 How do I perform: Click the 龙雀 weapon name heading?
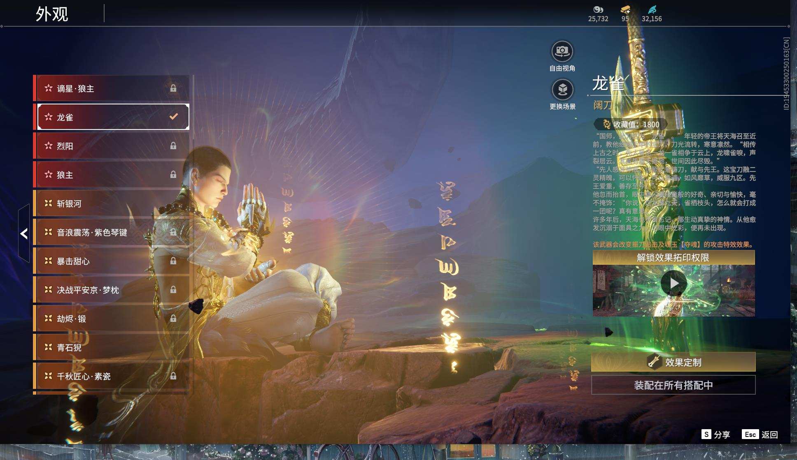608,83
